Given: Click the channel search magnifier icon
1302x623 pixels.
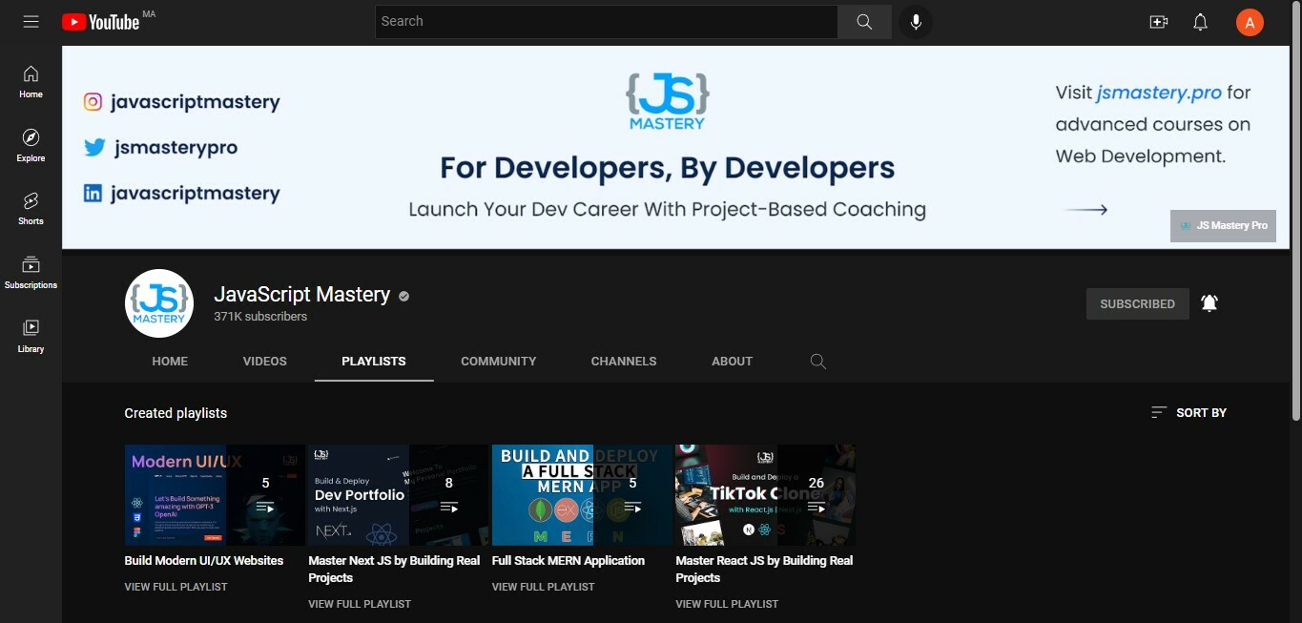Looking at the screenshot, I should pos(817,362).
